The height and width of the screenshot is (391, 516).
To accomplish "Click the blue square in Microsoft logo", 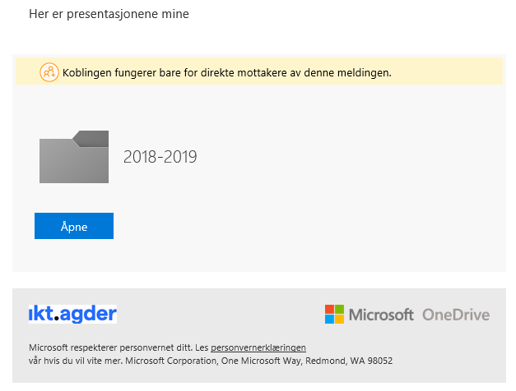I will [x=329, y=319].
